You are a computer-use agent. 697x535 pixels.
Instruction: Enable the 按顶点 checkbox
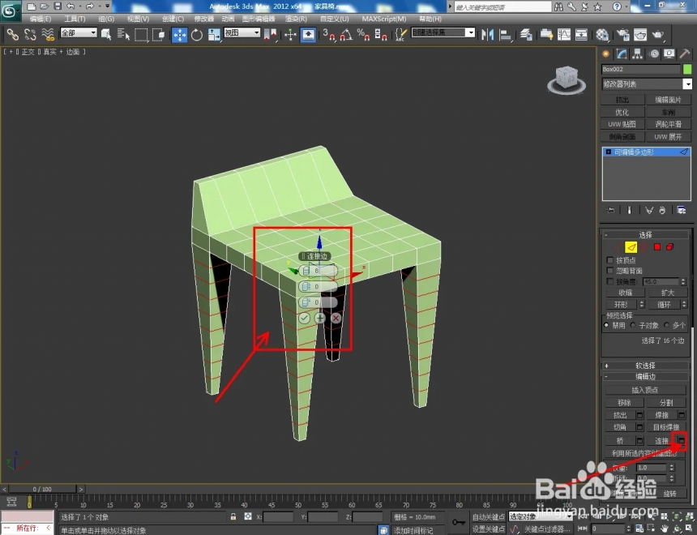pyautogui.click(x=609, y=260)
